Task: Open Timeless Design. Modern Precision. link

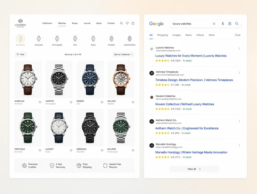Action: 194,80
